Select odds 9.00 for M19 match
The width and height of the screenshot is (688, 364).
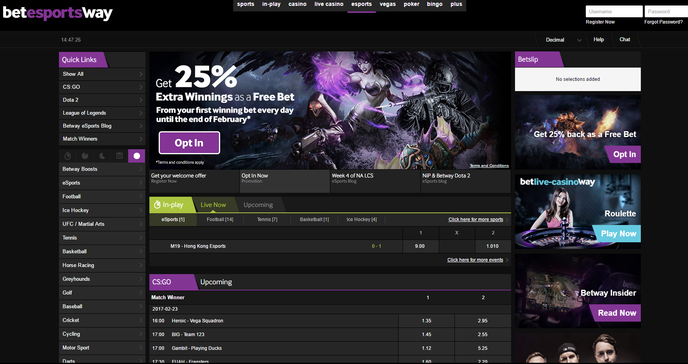pos(420,246)
